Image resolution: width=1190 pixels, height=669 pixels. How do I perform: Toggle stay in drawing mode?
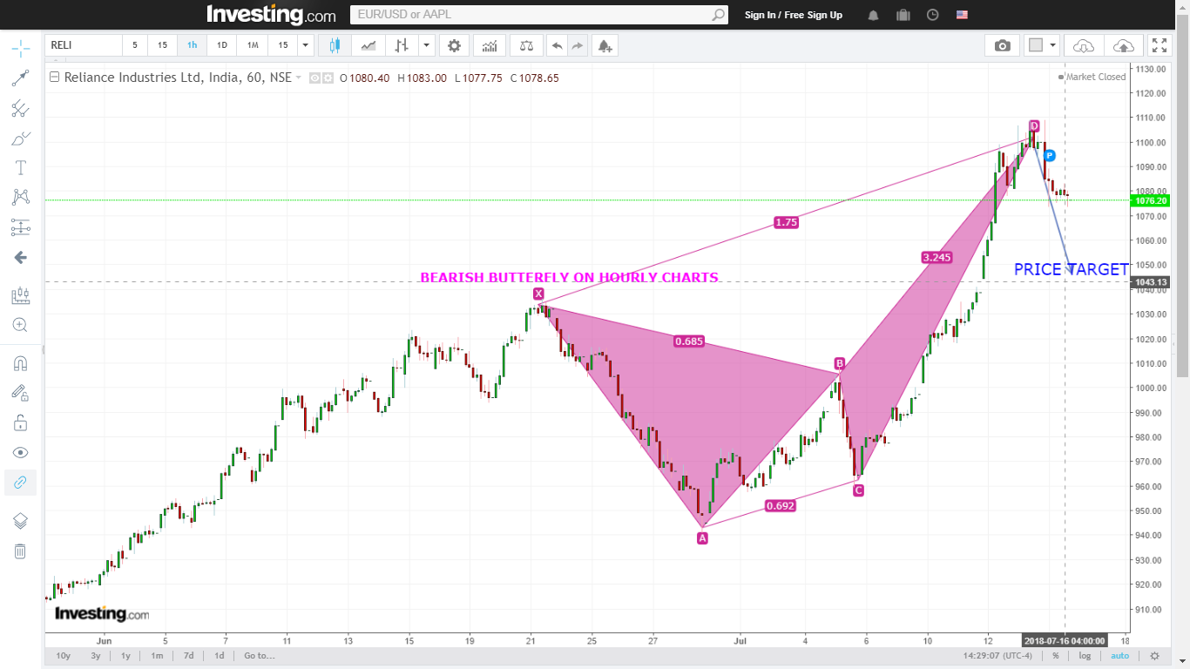[x=20, y=393]
